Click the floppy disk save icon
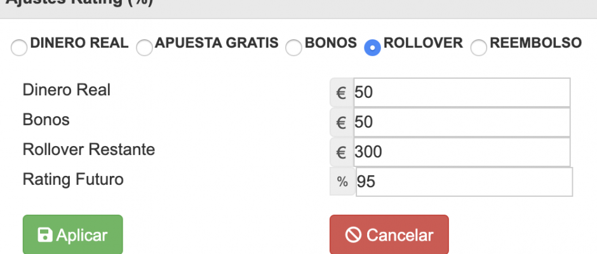This screenshot has width=597, height=254. (x=45, y=235)
